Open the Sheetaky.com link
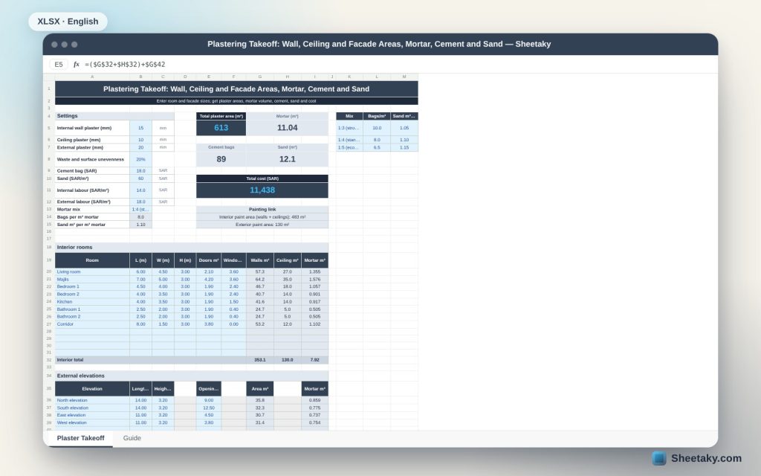This screenshot has width=761, height=476. [x=706, y=458]
